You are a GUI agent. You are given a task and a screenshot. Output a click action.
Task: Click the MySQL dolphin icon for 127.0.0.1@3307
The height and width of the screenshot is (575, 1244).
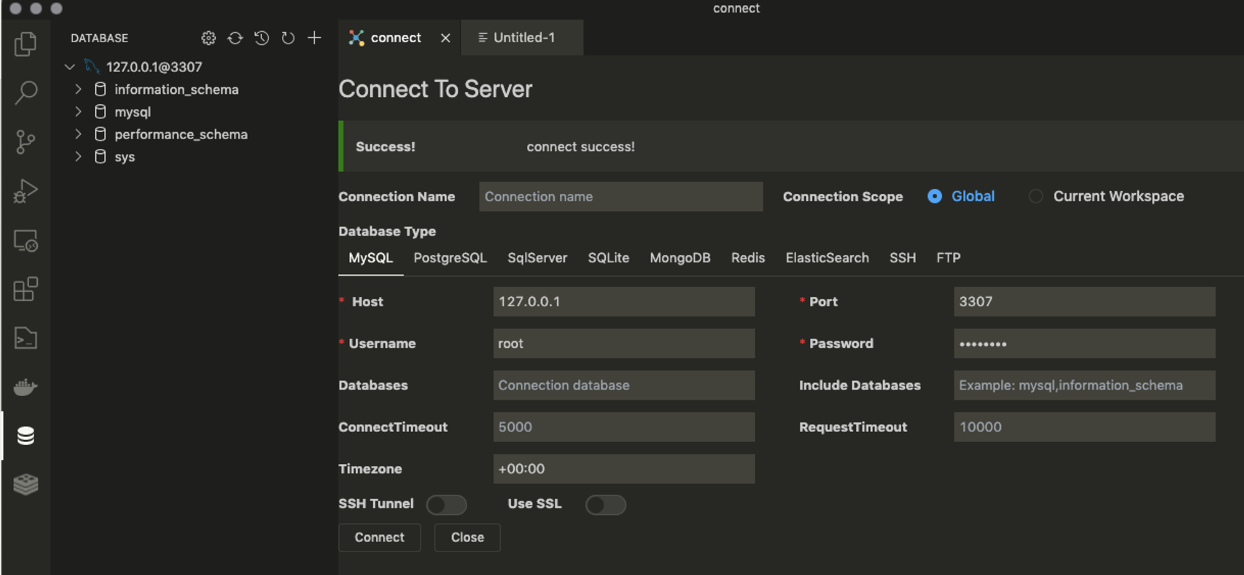(92, 66)
